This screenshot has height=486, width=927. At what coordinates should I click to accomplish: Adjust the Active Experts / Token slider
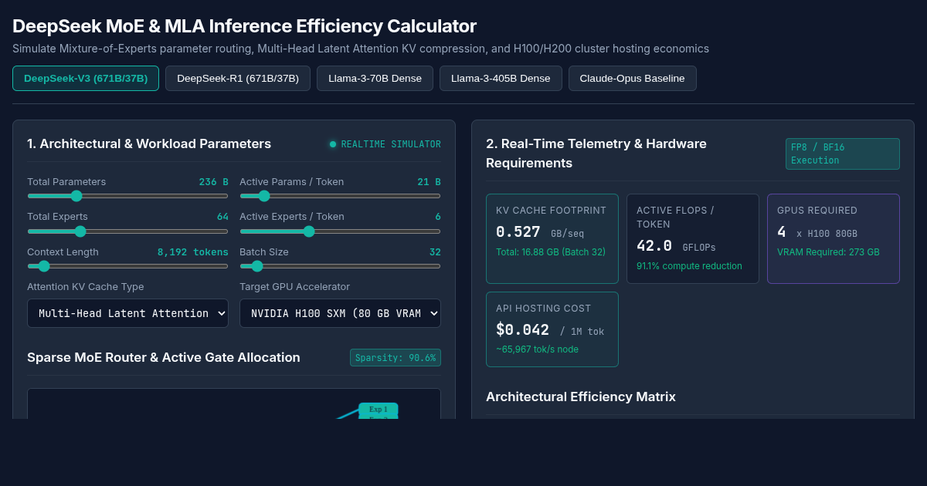pyautogui.click(x=340, y=231)
